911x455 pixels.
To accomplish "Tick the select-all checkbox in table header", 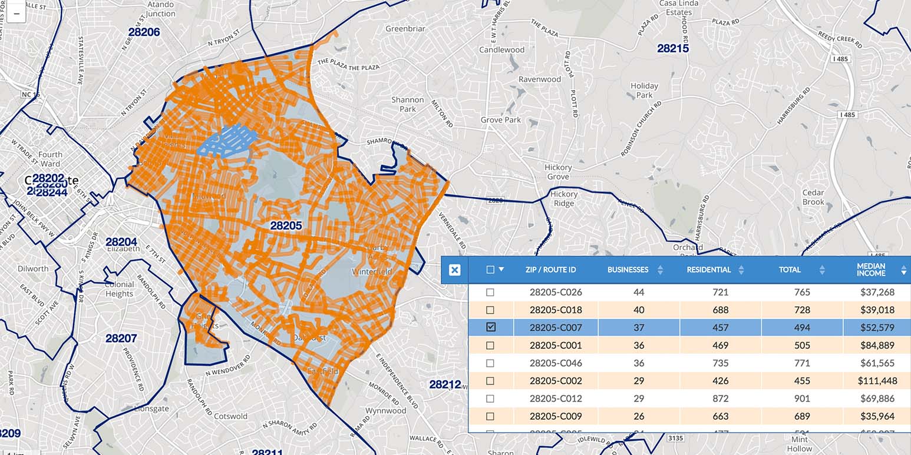I will (x=490, y=270).
